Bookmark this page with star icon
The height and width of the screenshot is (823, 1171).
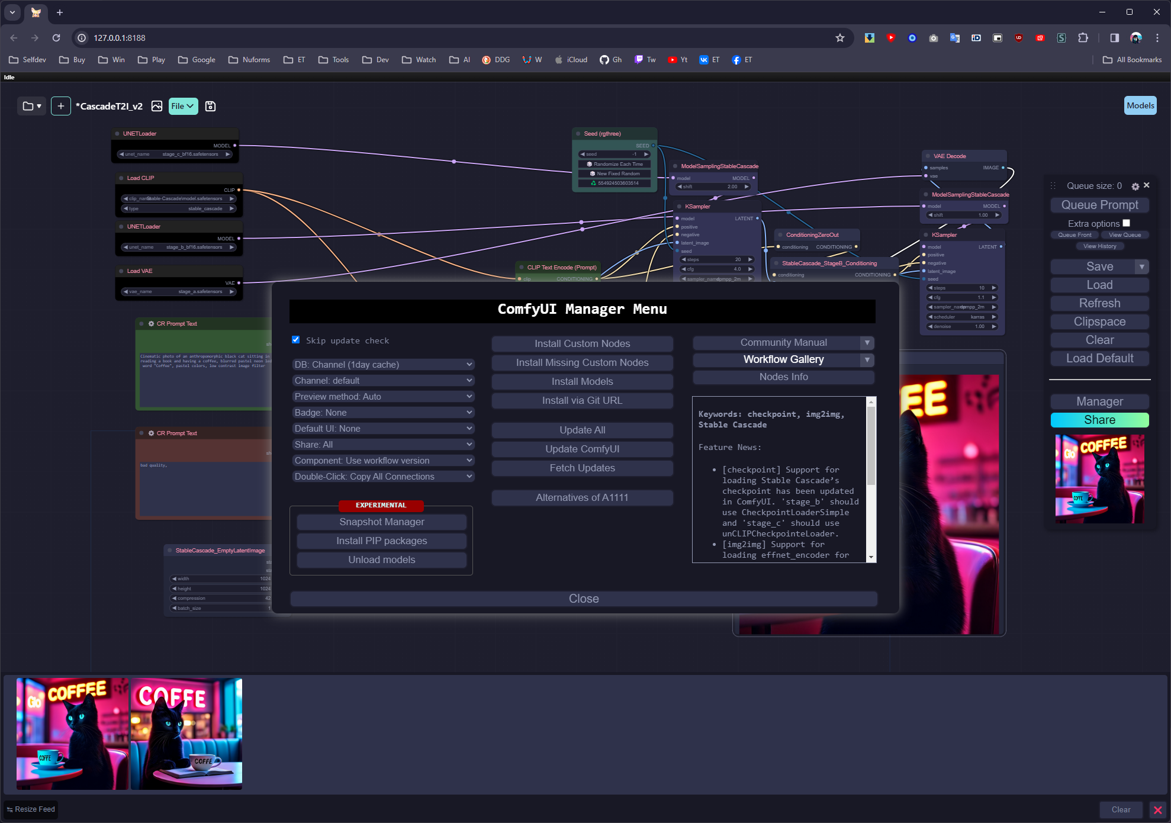(x=839, y=38)
